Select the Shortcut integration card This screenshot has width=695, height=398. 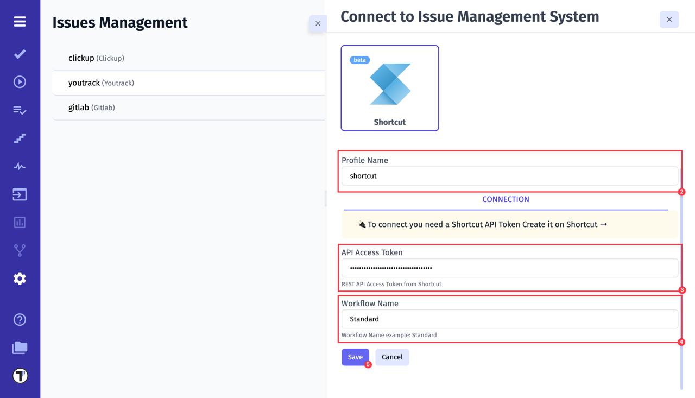(389, 88)
